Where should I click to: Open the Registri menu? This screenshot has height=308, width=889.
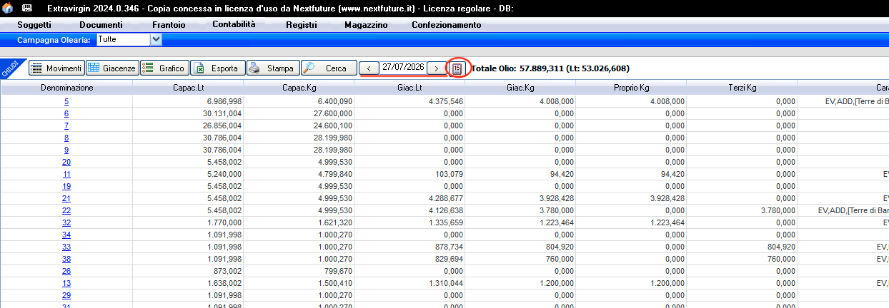(x=302, y=25)
